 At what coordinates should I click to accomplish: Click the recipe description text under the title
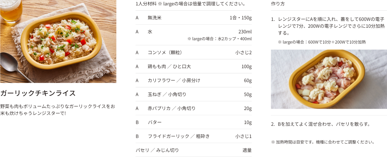[57, 110]
